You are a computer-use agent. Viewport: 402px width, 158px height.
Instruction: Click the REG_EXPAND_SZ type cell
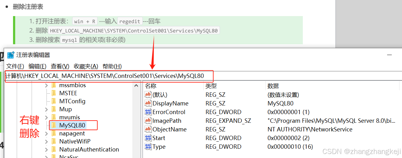[228, 121]
